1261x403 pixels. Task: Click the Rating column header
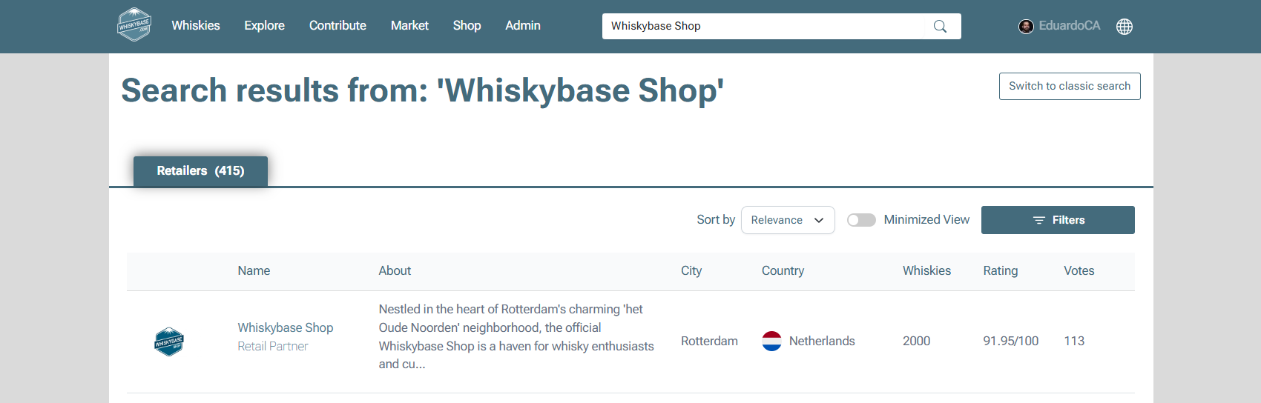click(x=1001, y=271)
